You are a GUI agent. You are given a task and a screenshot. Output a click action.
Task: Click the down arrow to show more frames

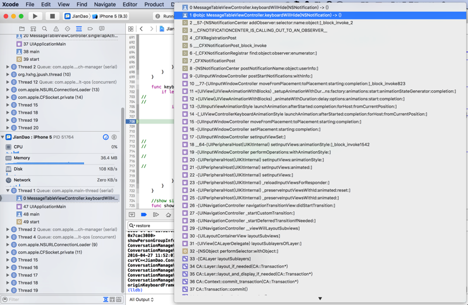(320, 299)
